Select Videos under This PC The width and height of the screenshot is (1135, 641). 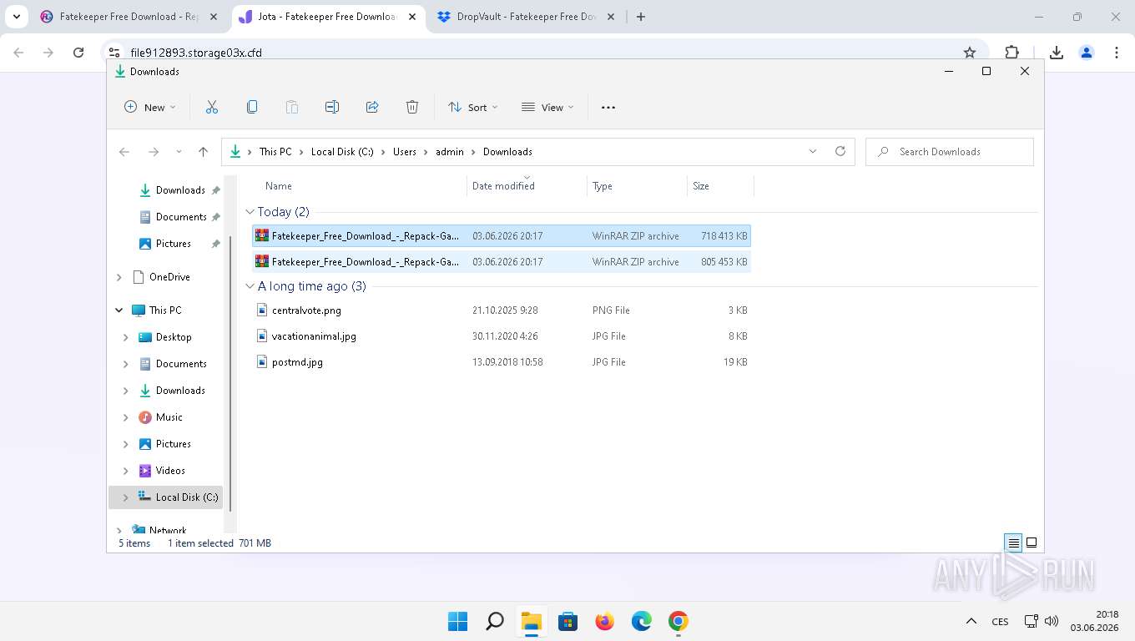pyautogui.click(x=170, y=471)
